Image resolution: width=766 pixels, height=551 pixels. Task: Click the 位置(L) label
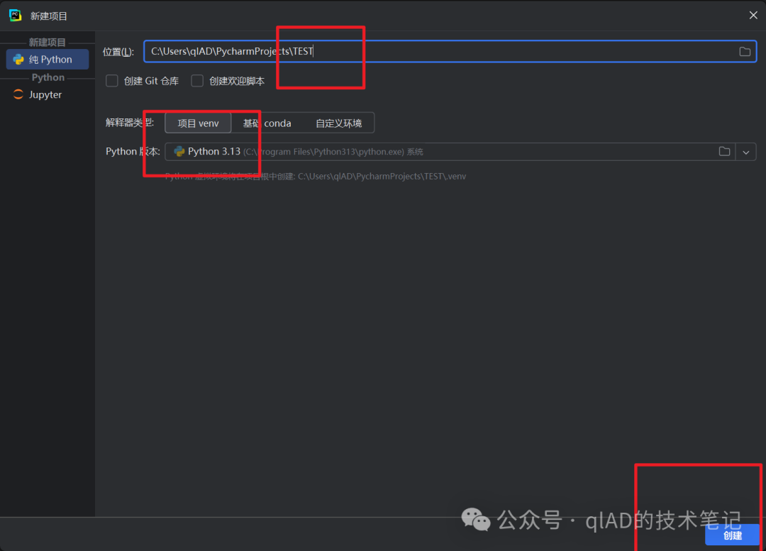click(x=118, y=52)
